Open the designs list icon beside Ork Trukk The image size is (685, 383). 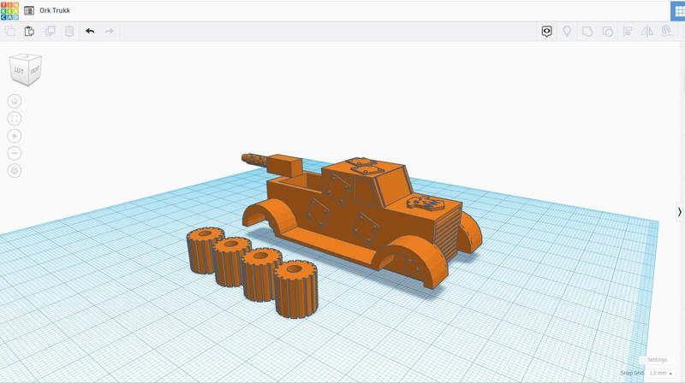[29, 10]
